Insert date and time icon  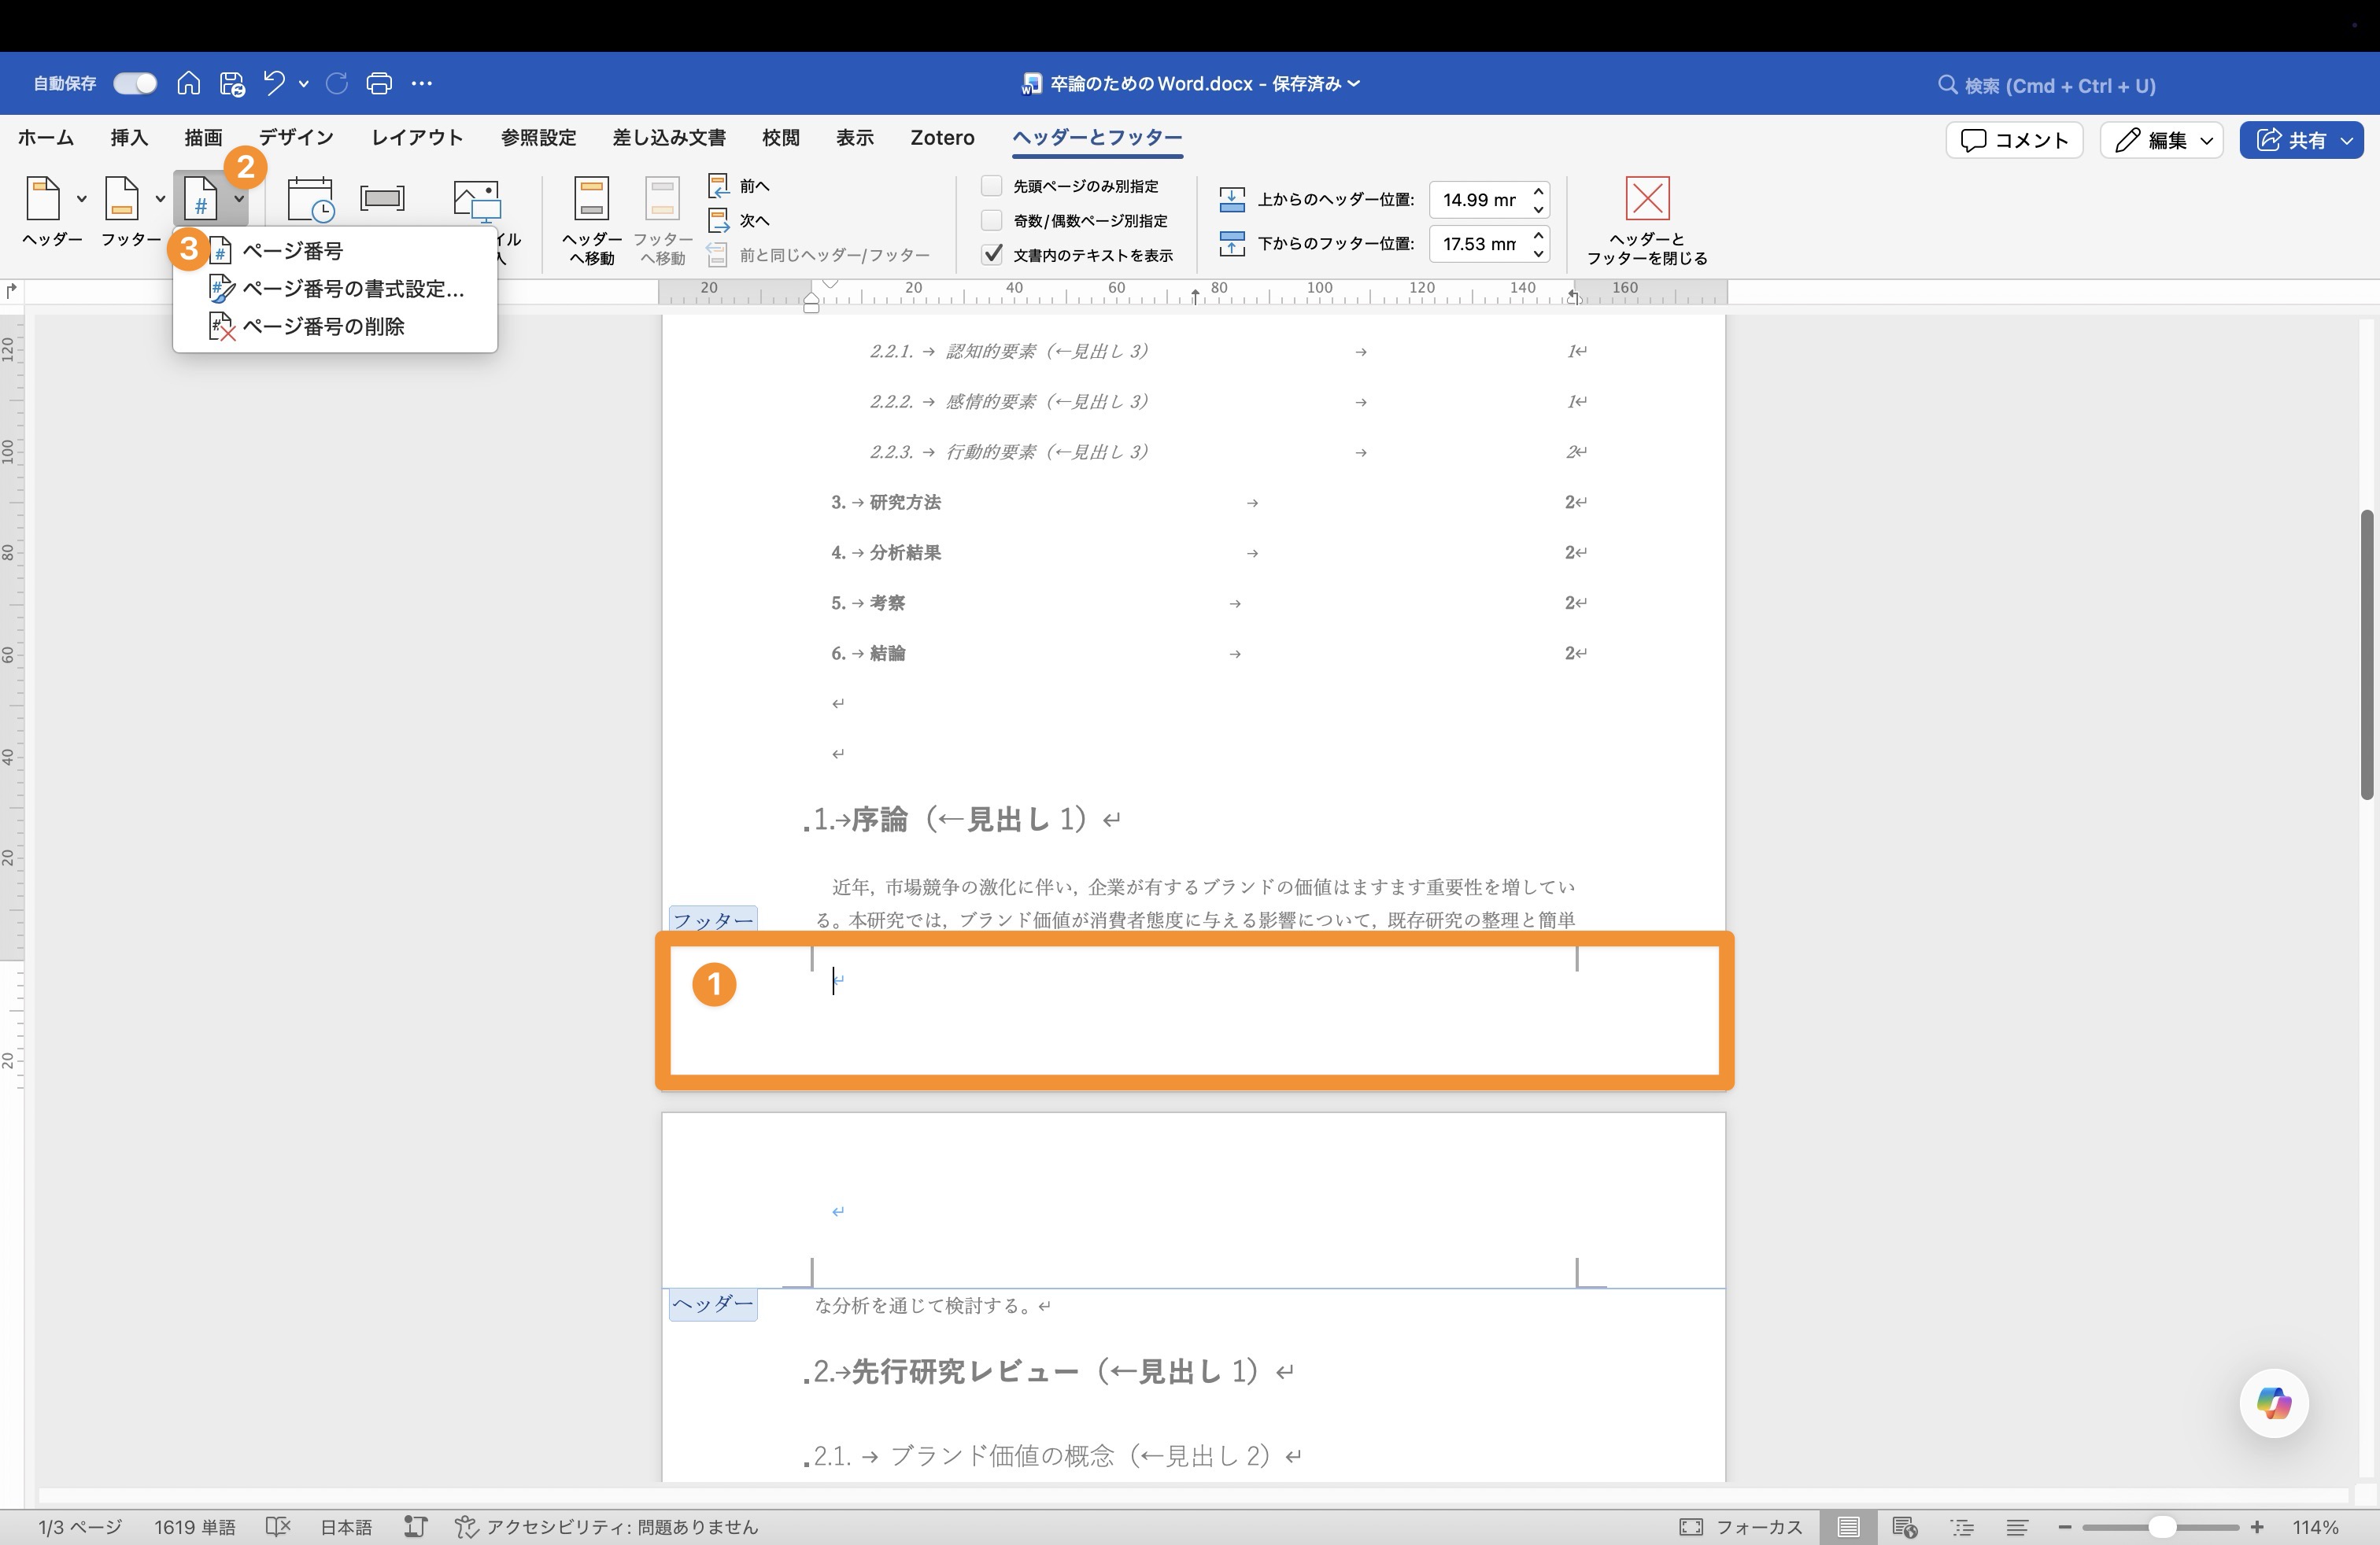coord(310,198)
